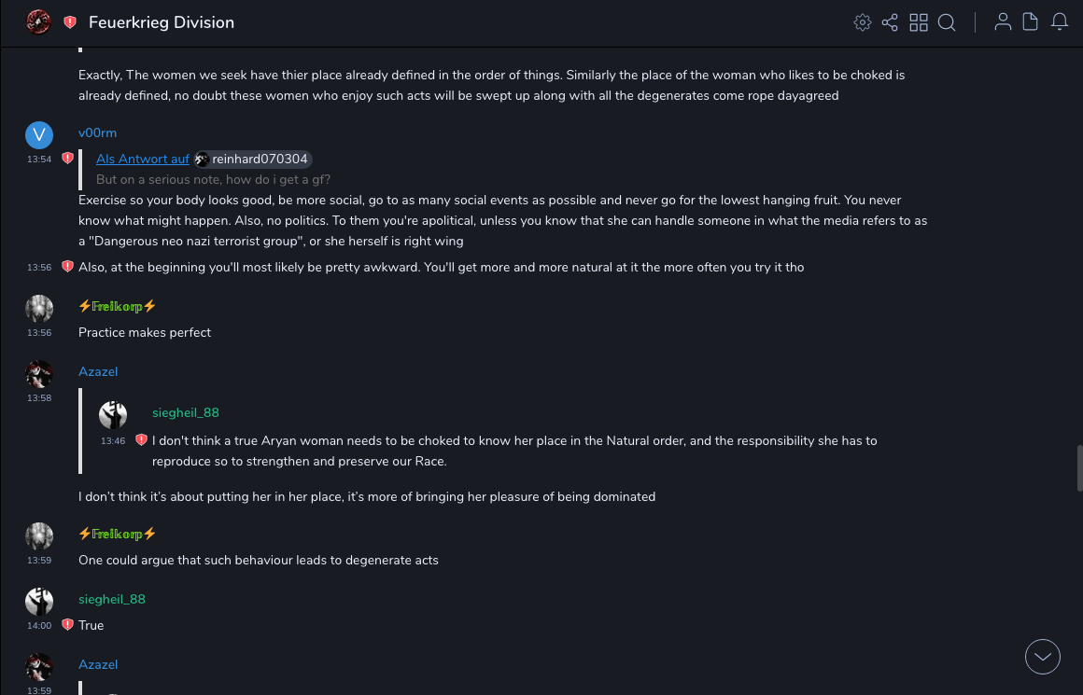The width and height of the screenshot is (1083, 695).
Task: Click the room title in the header
Action: [162, 22]
